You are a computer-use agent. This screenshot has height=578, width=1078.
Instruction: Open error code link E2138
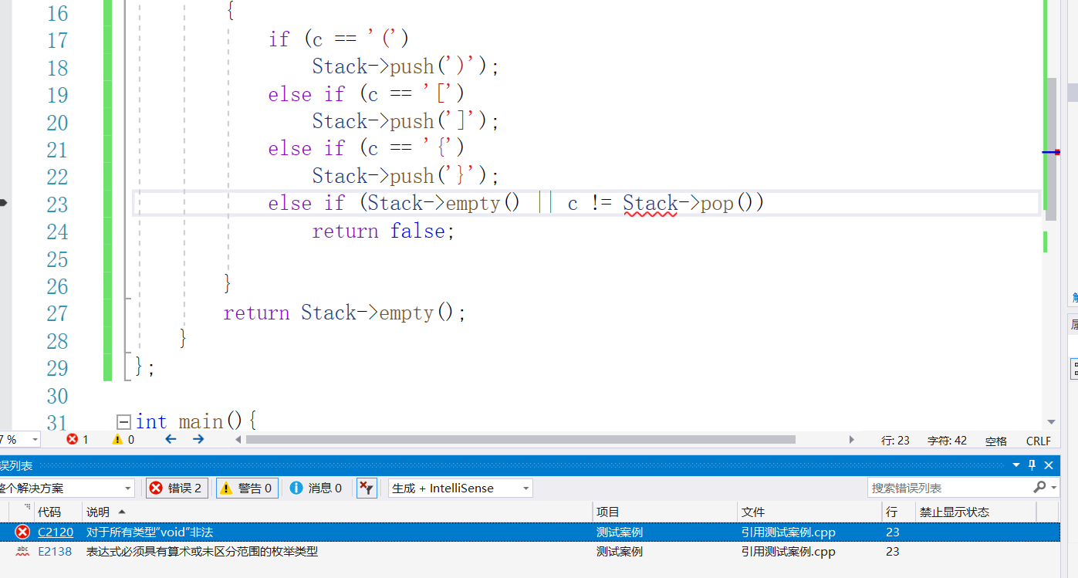tap(55, 551)
